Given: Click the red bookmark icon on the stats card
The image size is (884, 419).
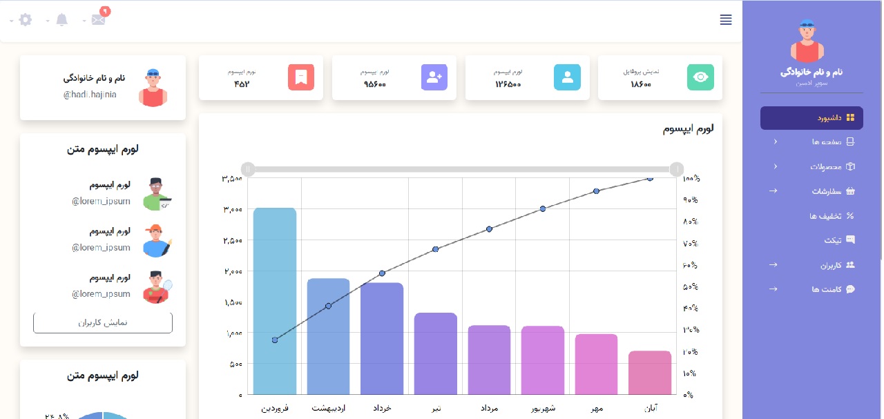Looking at the screenshot, I should (301, 77).
